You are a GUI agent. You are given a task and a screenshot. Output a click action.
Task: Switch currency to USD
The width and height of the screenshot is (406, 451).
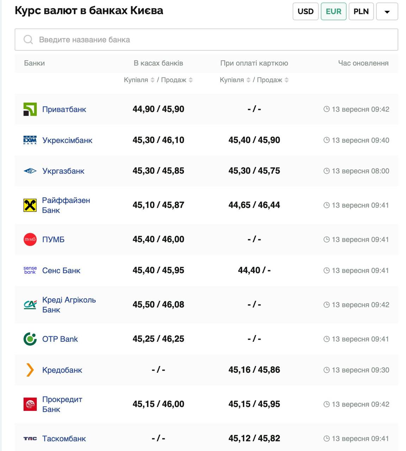tap(305, 12)
